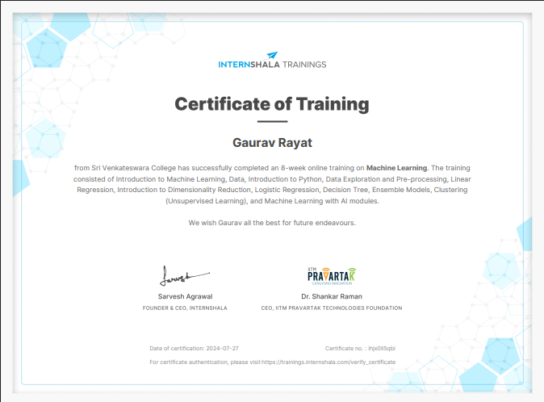Screen dimensions: 544x402
Task: Click the bold 'Machine Learning' text
Action: [396, 168]
